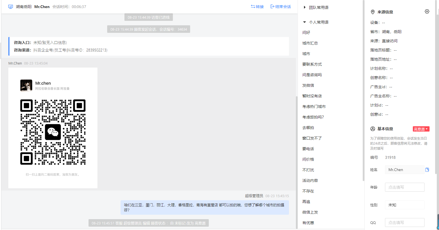This screenshot has height=230, width=439.
Task: Select the 城市 quick phrase
Action: pyautogui.click(x=306, y=54)
